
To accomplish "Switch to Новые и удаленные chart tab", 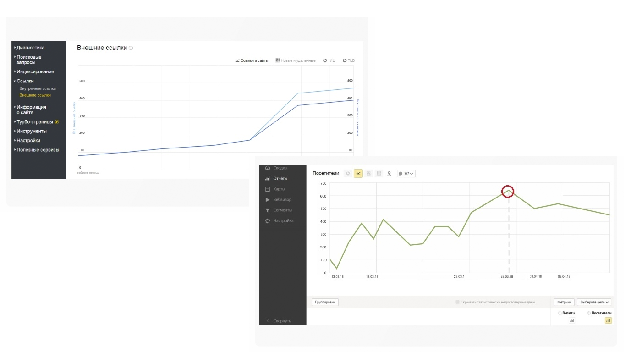I will 296,60.
